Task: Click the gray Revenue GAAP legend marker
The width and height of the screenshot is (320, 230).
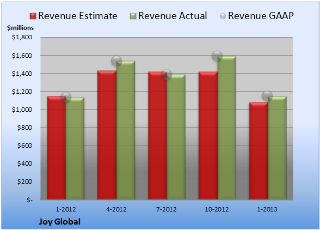Action: click(x=223, y=16)
